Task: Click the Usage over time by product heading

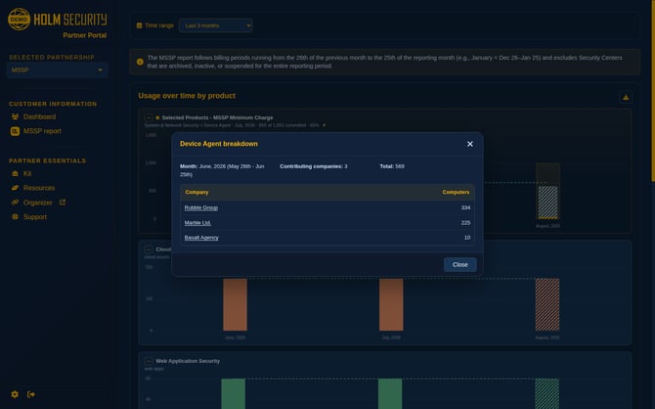Action: [187, 96]
